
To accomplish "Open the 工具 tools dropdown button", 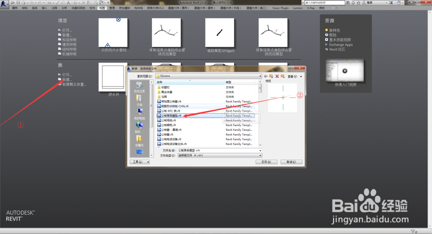I will tap(140, 162).
